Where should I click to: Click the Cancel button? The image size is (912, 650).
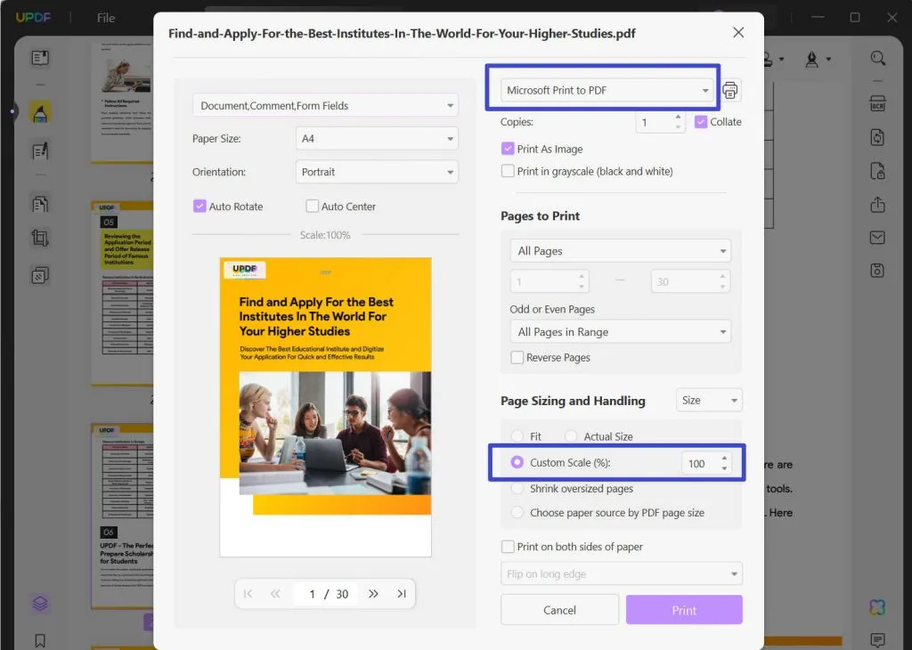pos(559,610)
